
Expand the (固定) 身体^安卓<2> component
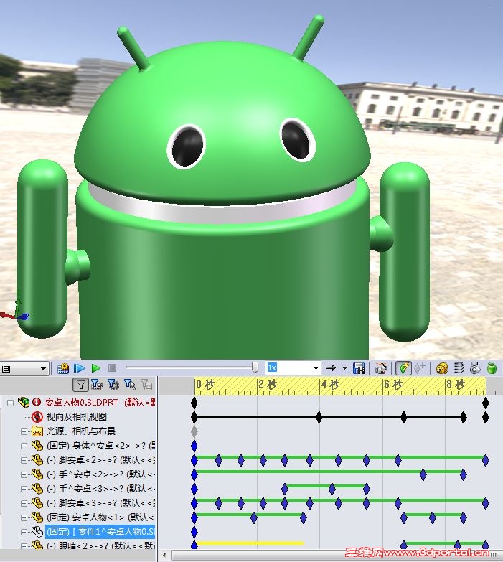pyautogui.click(x=24, y=446)
